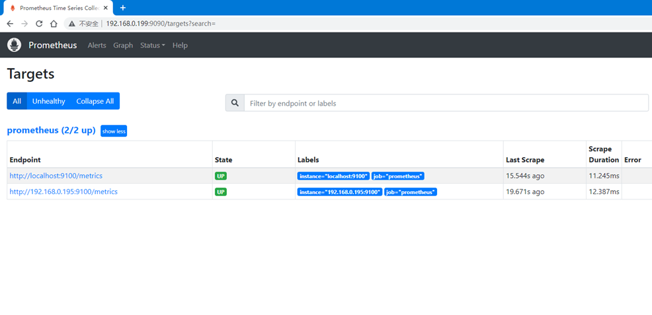This screenshot has height=315, width=652.
Task: Open the Status dropdown menu
Action: [153, 46]
